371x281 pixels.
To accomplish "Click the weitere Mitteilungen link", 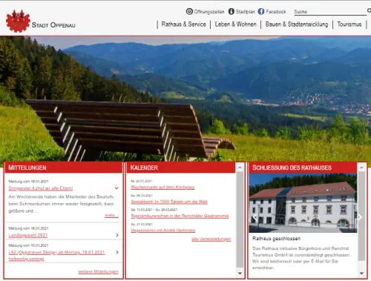I will 98,271.
